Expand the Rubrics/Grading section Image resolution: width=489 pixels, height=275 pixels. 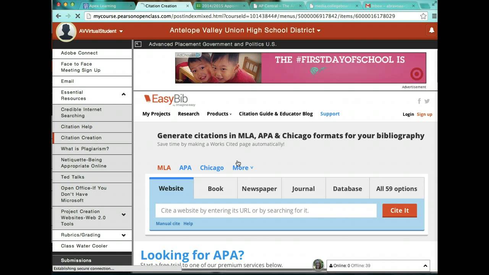tap(123, 235)
